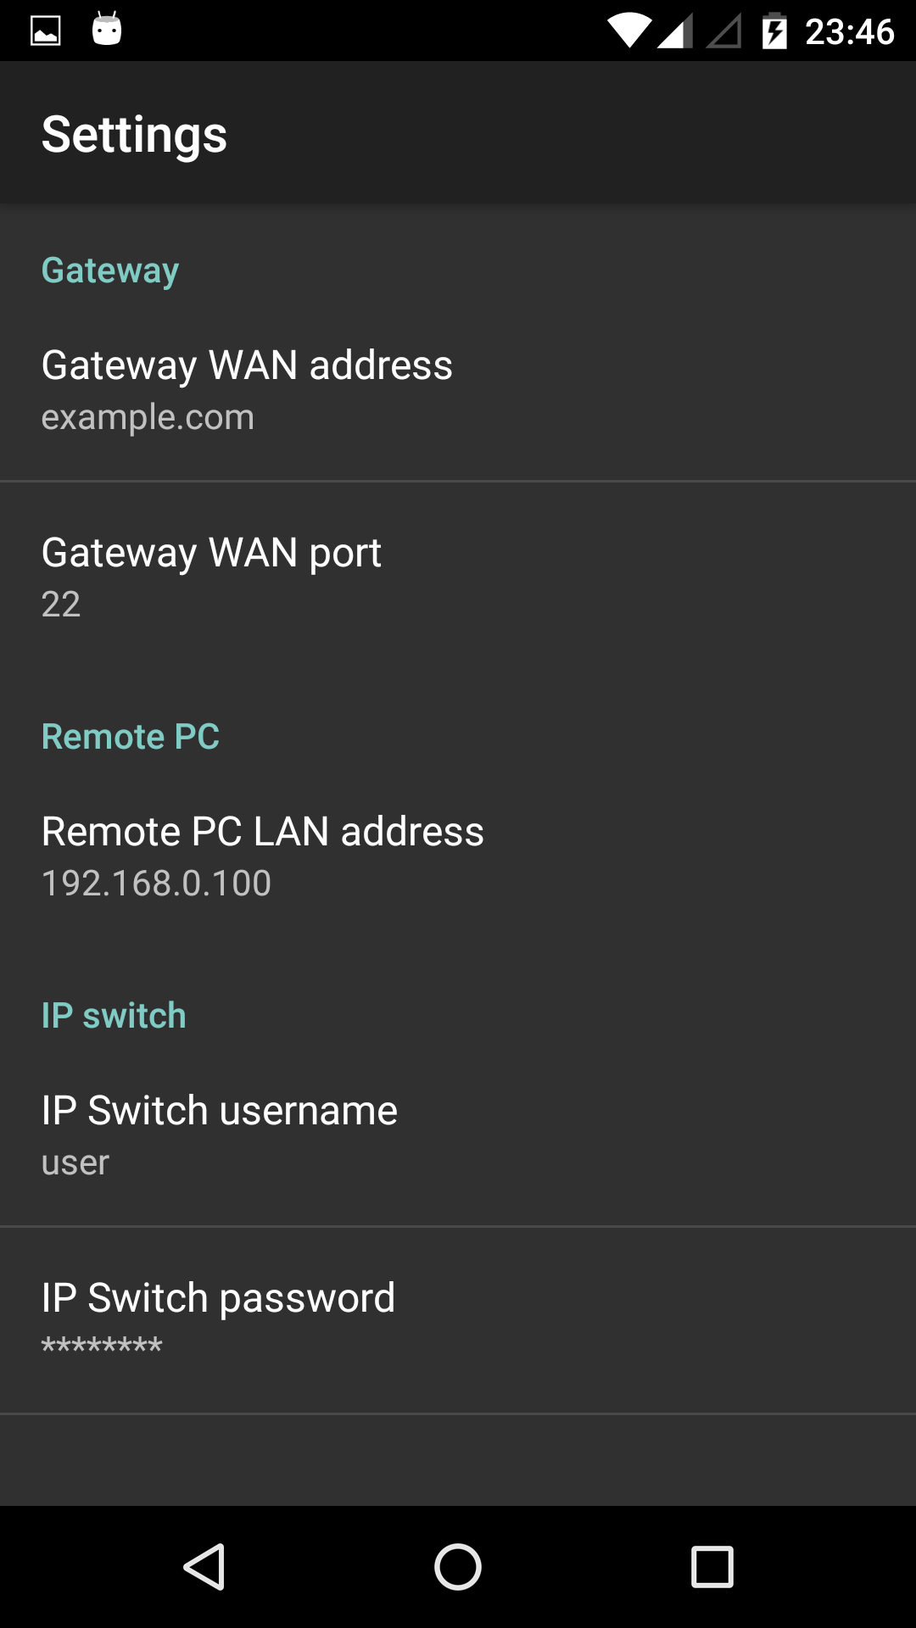Image resolution: width=916 pixels, height=1628 pixels.
Task: Tap the 192.168.0.100 address value
Action: coord(156,884)
